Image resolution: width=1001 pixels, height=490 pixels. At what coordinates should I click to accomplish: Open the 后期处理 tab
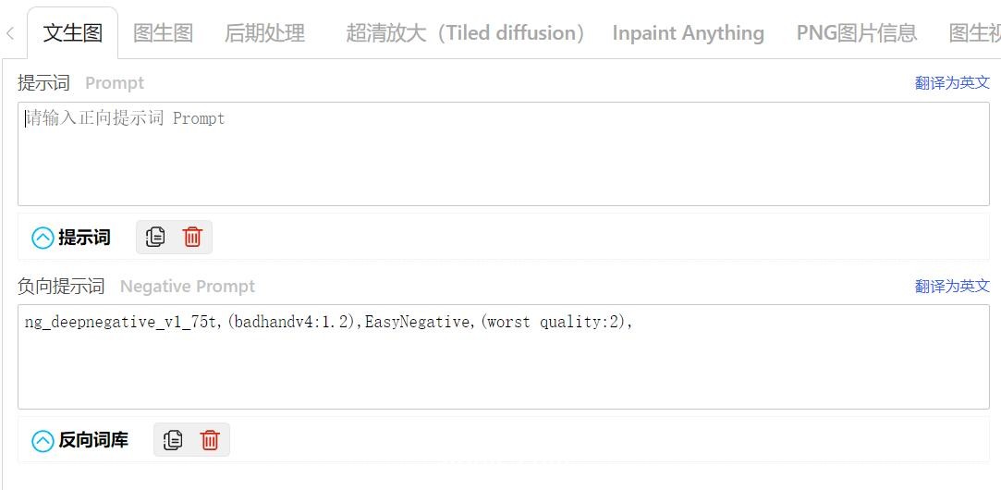coord(264,33)
